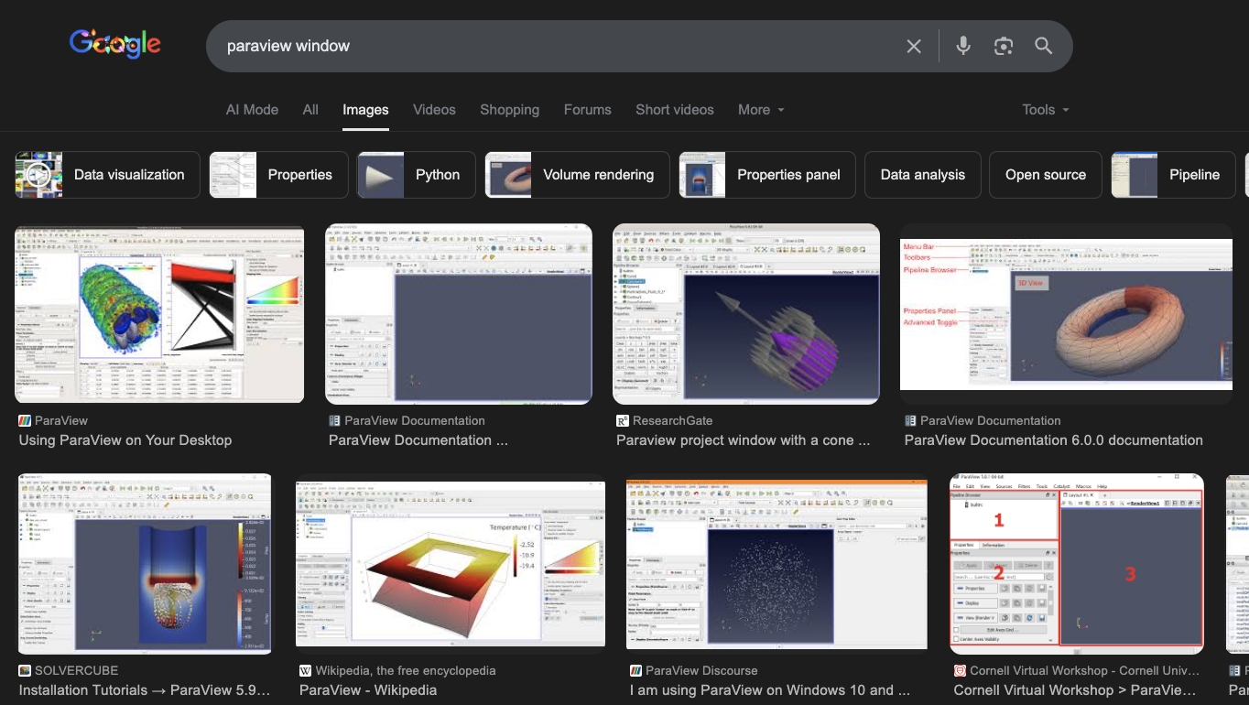Switch to the All results tab
The height and width of the screenshot is (705, 1249).
[x=310, y=110]
